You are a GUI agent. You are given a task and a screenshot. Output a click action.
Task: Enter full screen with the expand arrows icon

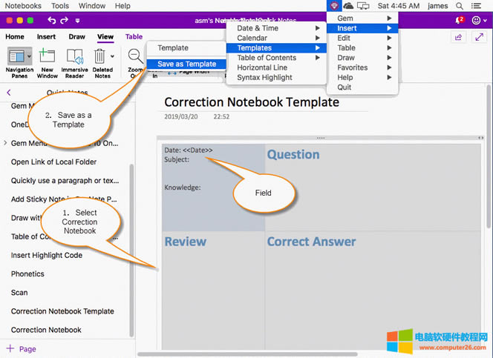(x=480, y=37)
